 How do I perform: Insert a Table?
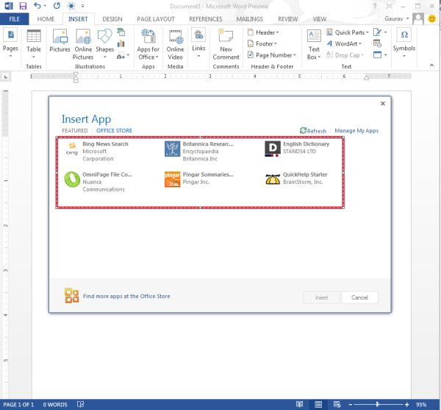coord(34,43)
